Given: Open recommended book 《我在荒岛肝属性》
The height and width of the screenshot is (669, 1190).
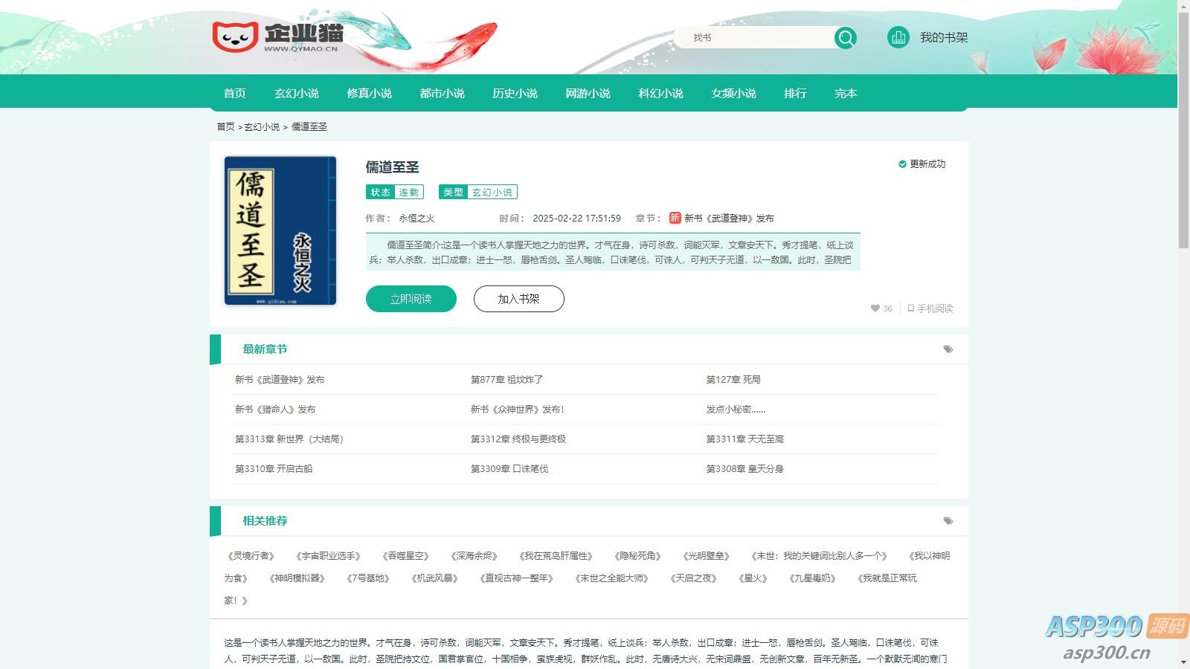Looking at the screenshot, I should 556,556.
